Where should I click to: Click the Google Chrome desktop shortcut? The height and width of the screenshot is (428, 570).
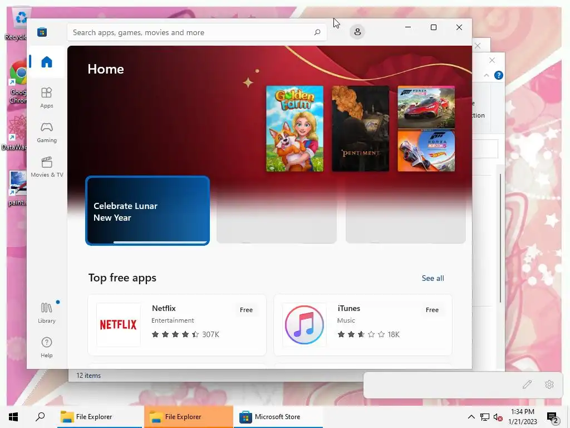[17, 82]
